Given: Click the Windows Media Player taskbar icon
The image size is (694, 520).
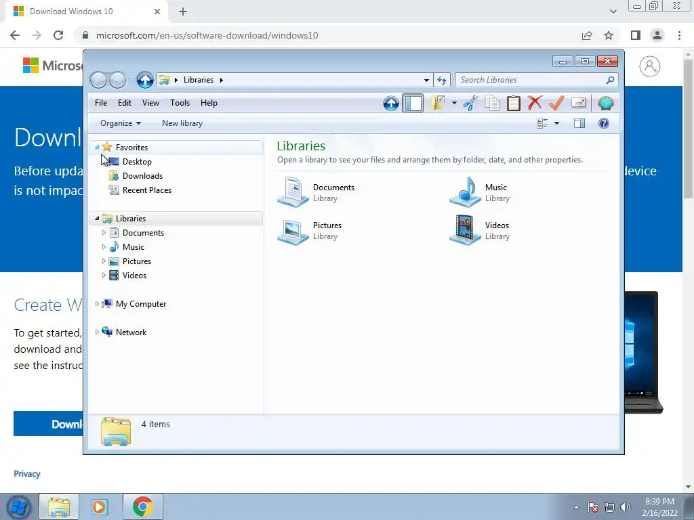Looking at the screenshot, I should (x=99, y=506).
